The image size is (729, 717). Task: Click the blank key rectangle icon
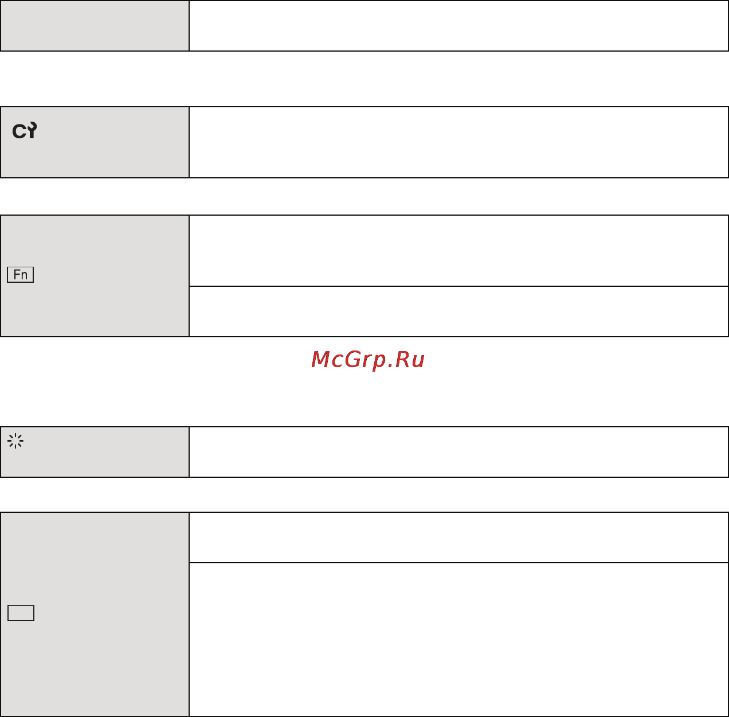(x=21, y=613)
